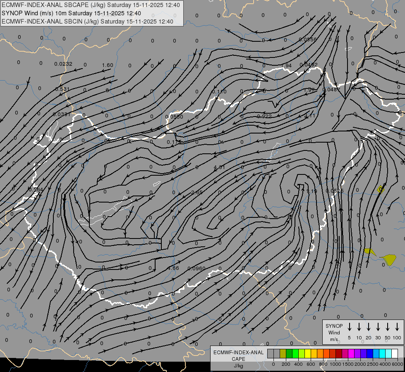Select the white swatch on CAPE color scale
This screenshot has width=405, height=372.
coord(395,353)
